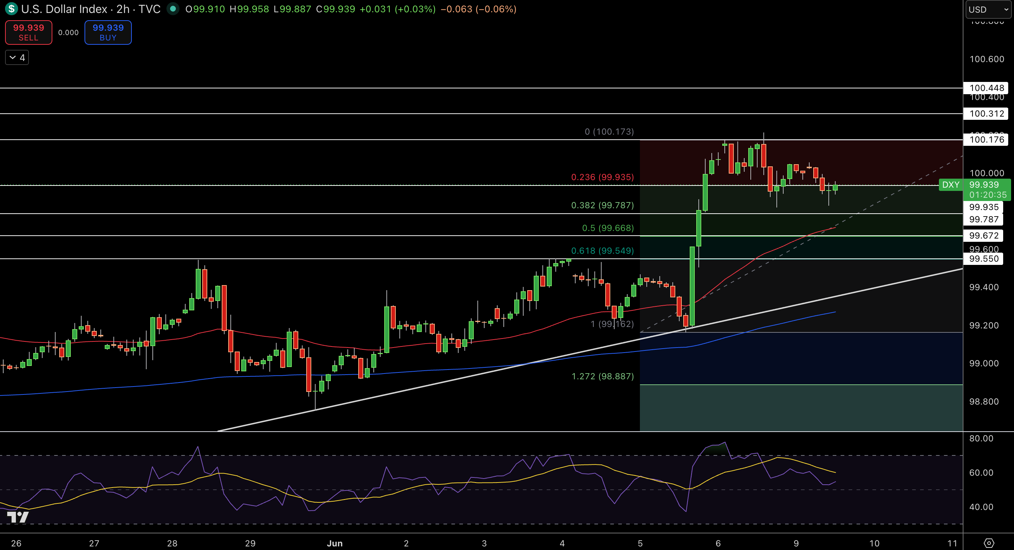Select the 100.448 price line label
Viewport: 1014px width, 550px height.
pyautogui.click(x=986, y=88)
